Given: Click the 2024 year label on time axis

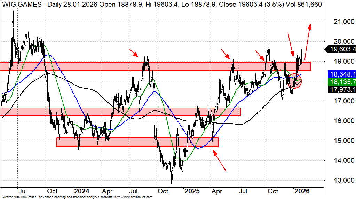Looking at the screenshot, I should [x=81, y=191].
